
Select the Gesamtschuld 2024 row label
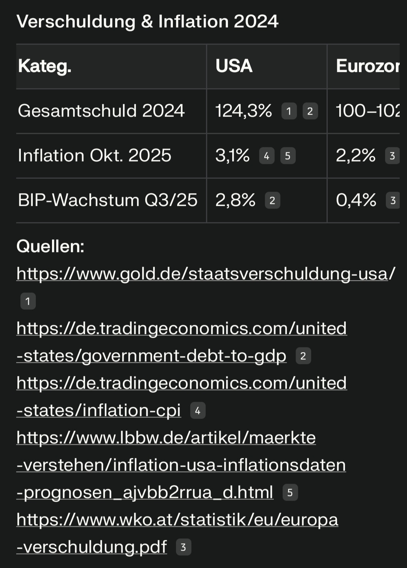[x=101, y=111]
